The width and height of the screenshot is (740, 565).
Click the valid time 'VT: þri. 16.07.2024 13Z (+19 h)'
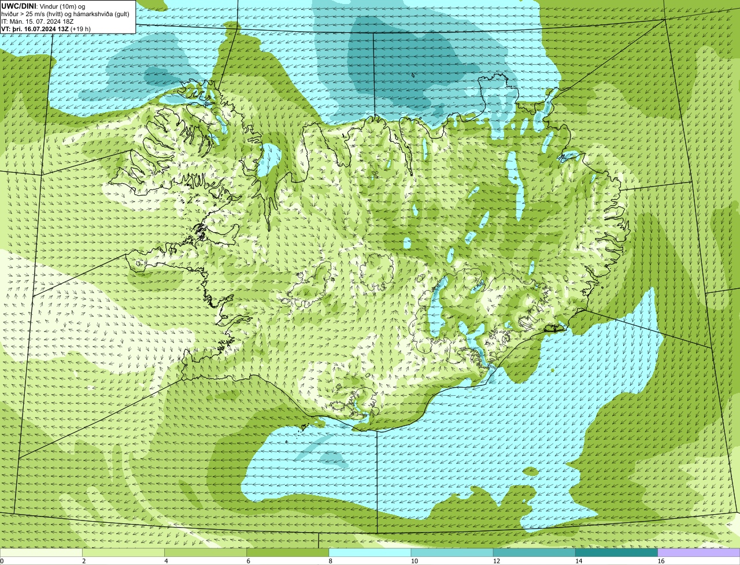pos(46,28)
